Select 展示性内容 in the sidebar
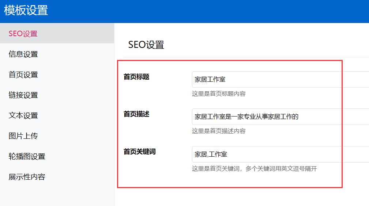The height and width of the screenshot is (206, 369). 27,177
